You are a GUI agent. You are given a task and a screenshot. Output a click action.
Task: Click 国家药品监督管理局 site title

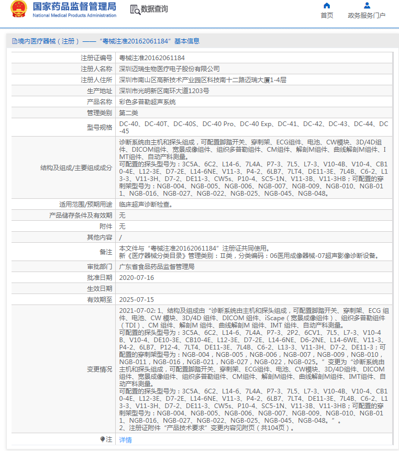coord(74,7)
